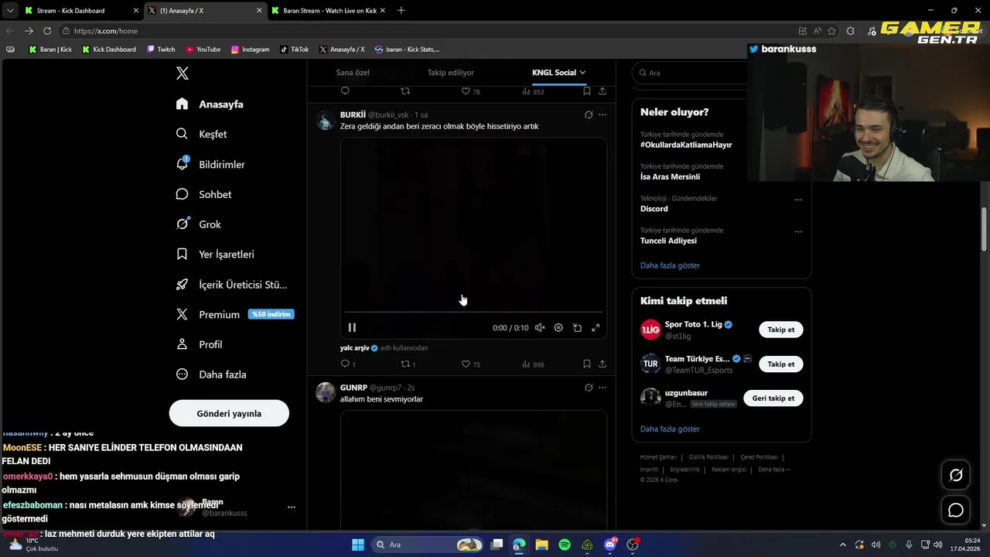This screenshot has height=557, width=990.
Task: Seek the video progress bar
Action: click(x=473, y=313)
